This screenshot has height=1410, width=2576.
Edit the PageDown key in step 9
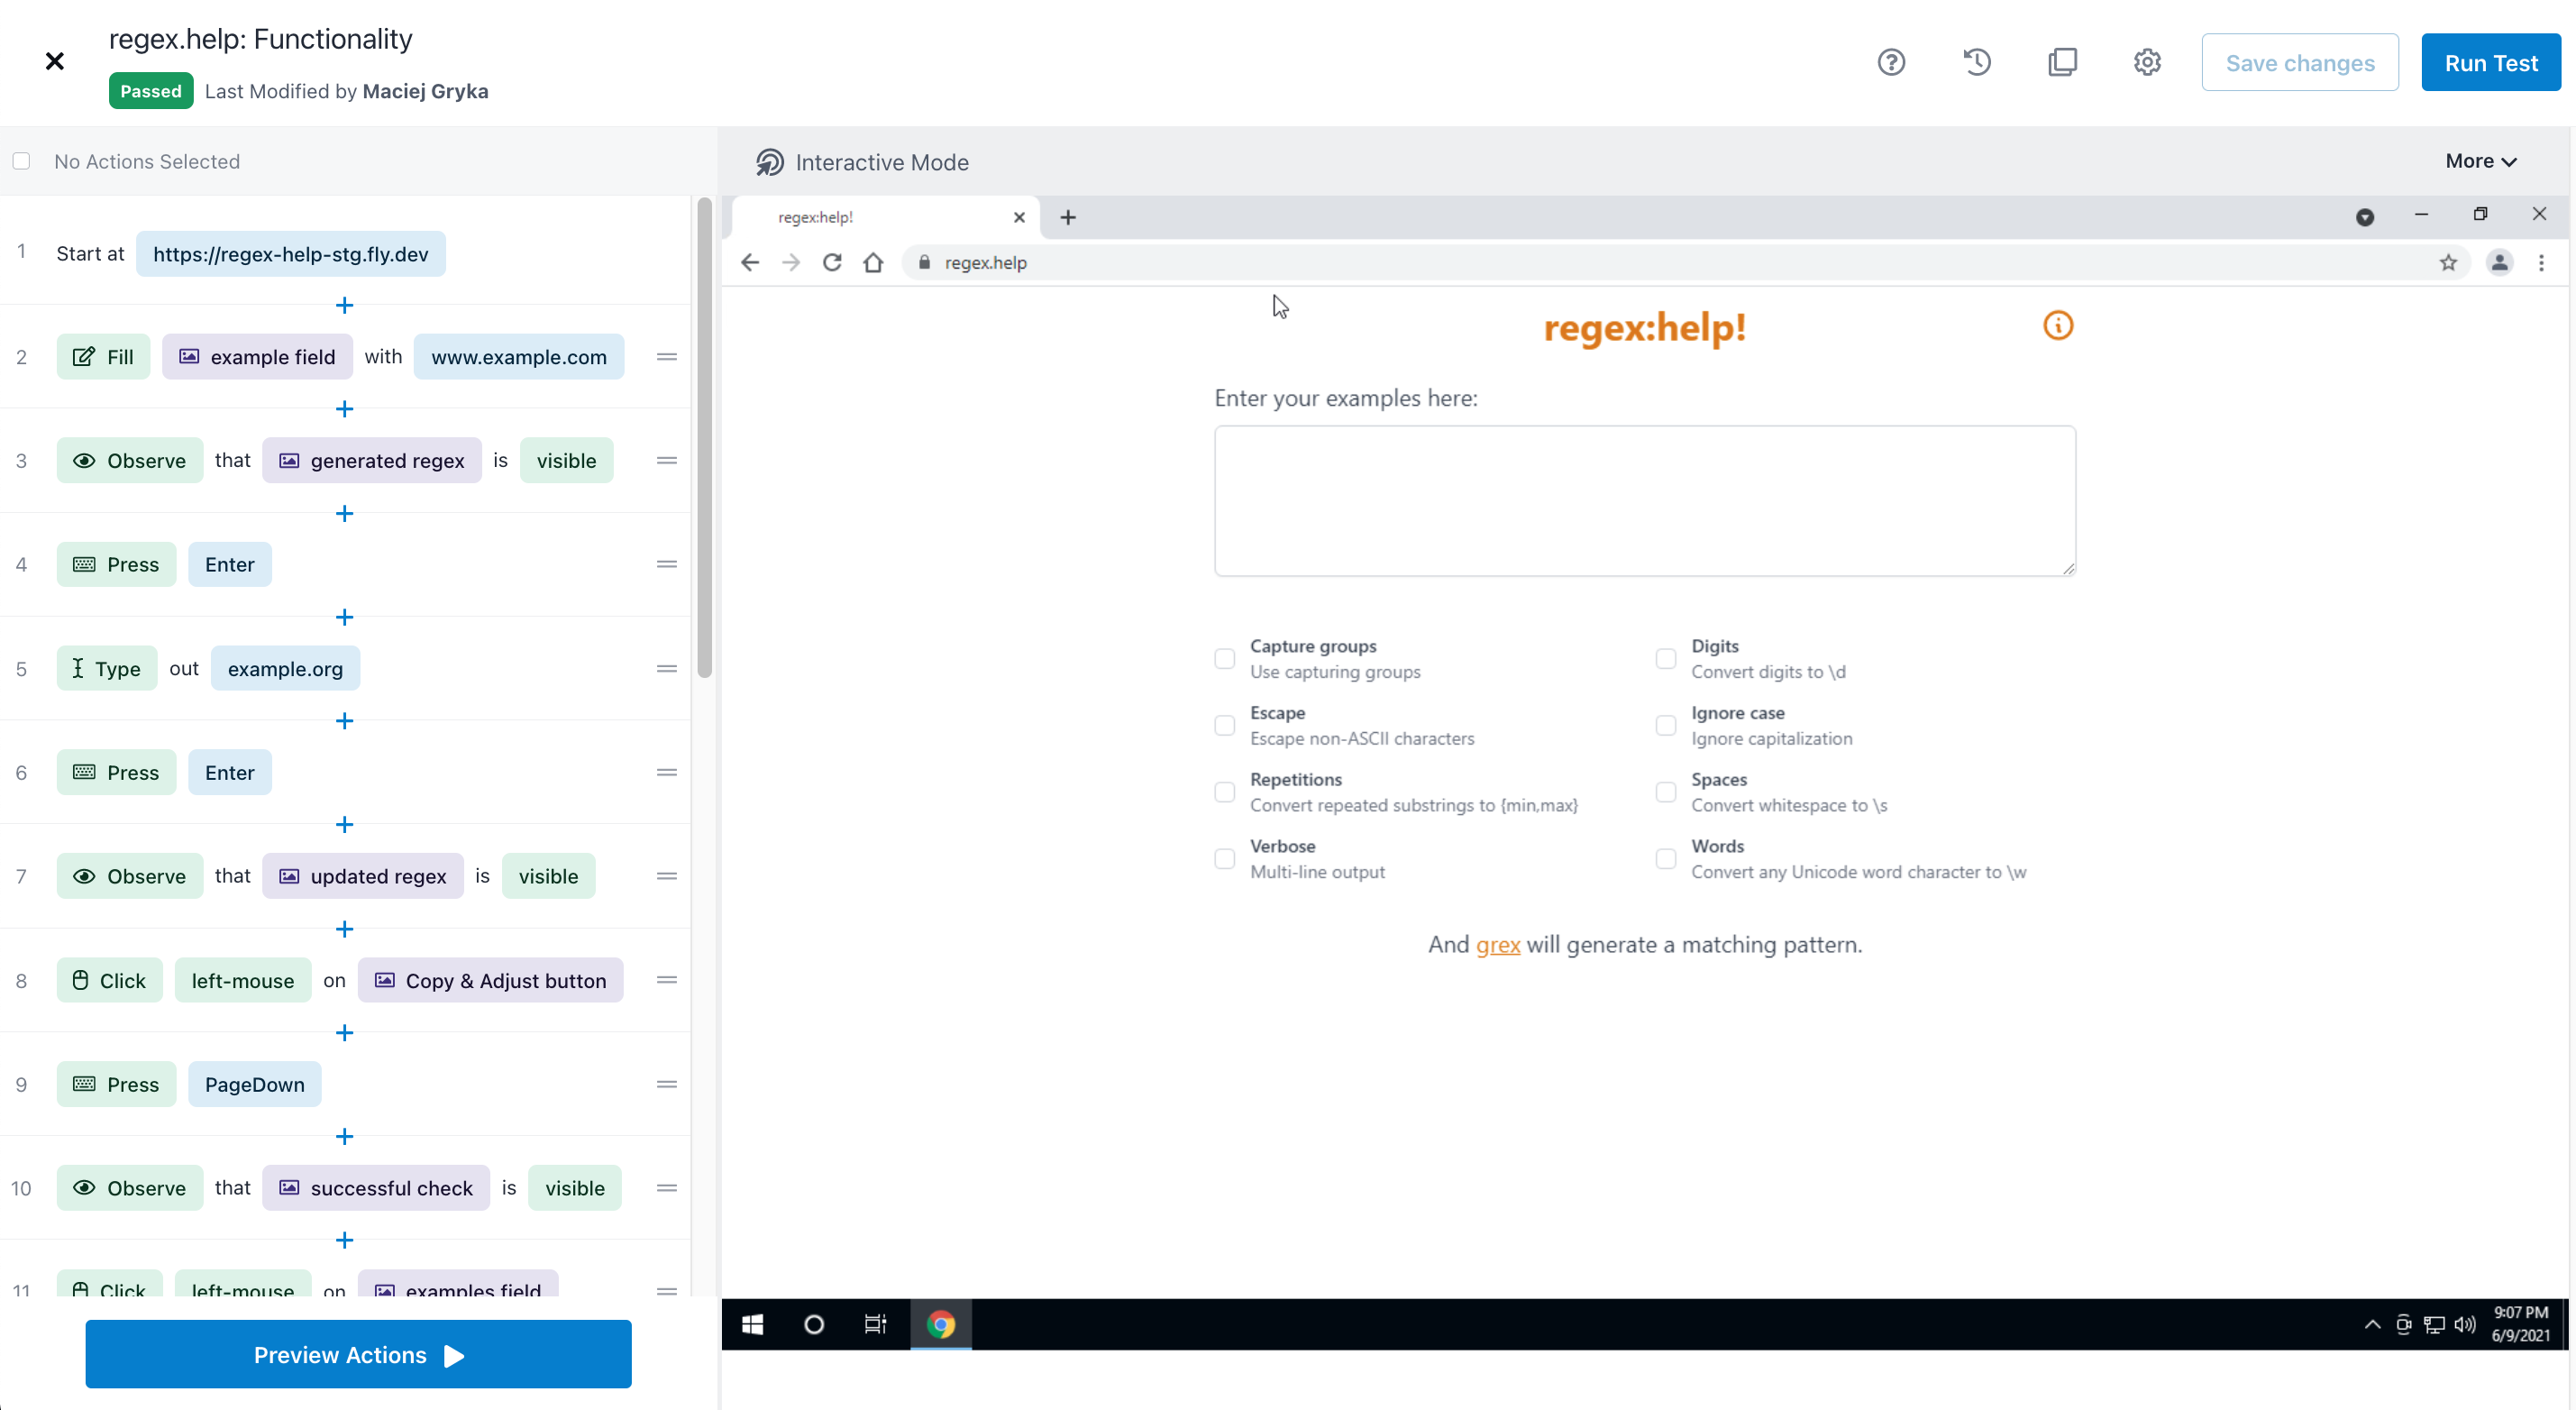click(x=255, y=1084)
